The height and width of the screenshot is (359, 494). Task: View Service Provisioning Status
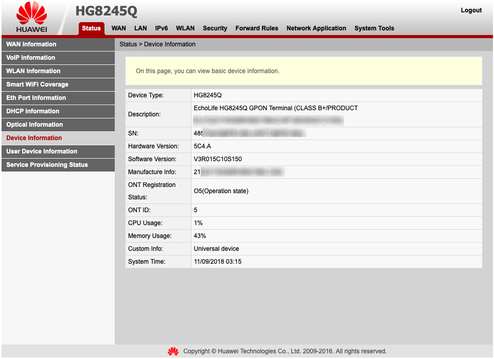click(58, 165)
